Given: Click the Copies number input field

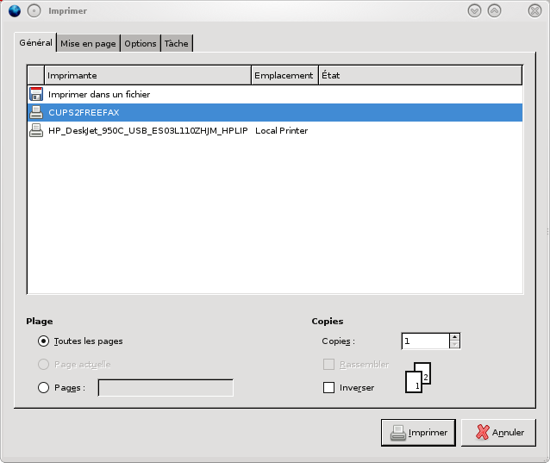Looking at the screenshot, I should 425,341.
